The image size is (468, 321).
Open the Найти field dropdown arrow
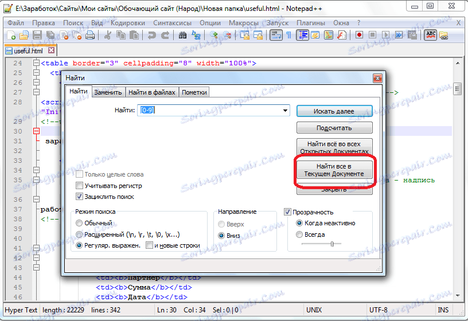286,111
